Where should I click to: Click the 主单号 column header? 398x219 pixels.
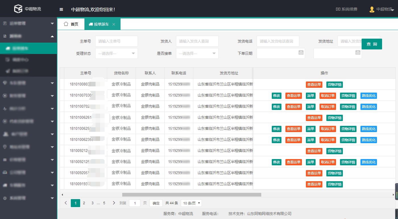point(86,73)
